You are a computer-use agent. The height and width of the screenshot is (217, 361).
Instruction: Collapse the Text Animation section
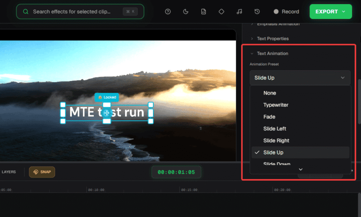tap(272, 54)
